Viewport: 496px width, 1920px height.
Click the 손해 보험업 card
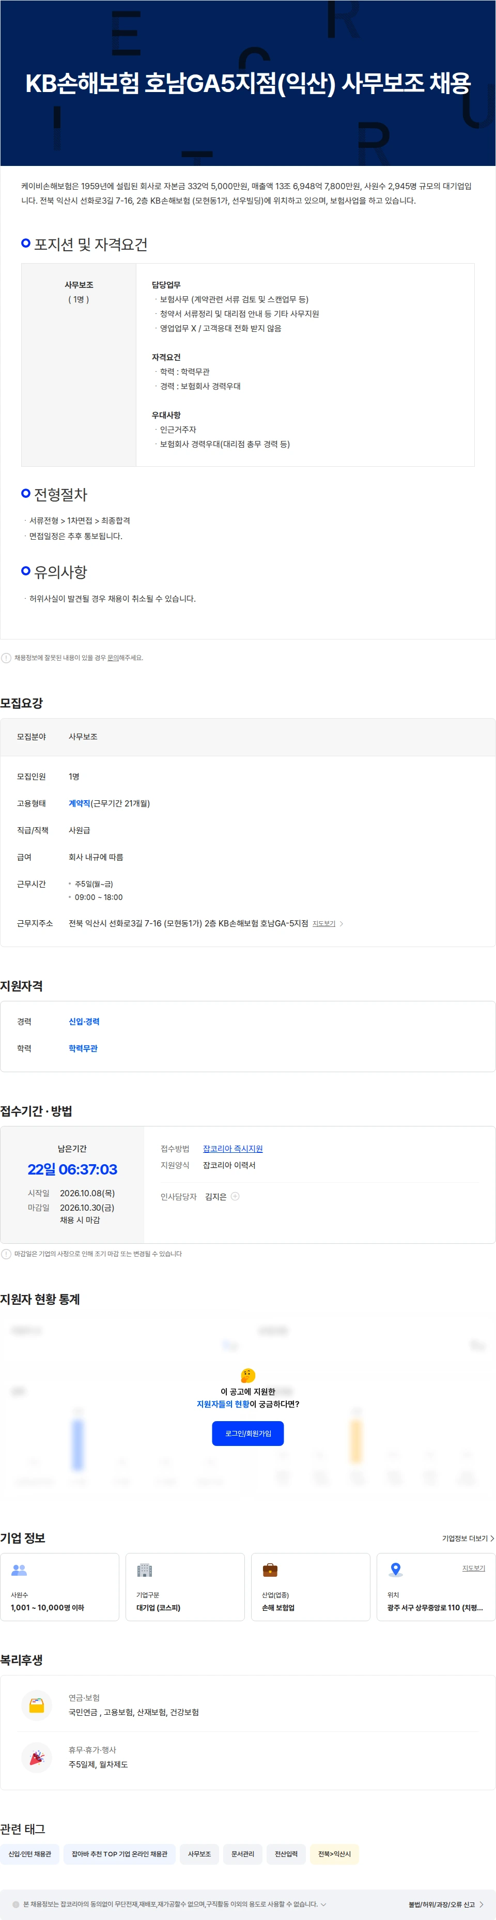[x=311, y=1587]
